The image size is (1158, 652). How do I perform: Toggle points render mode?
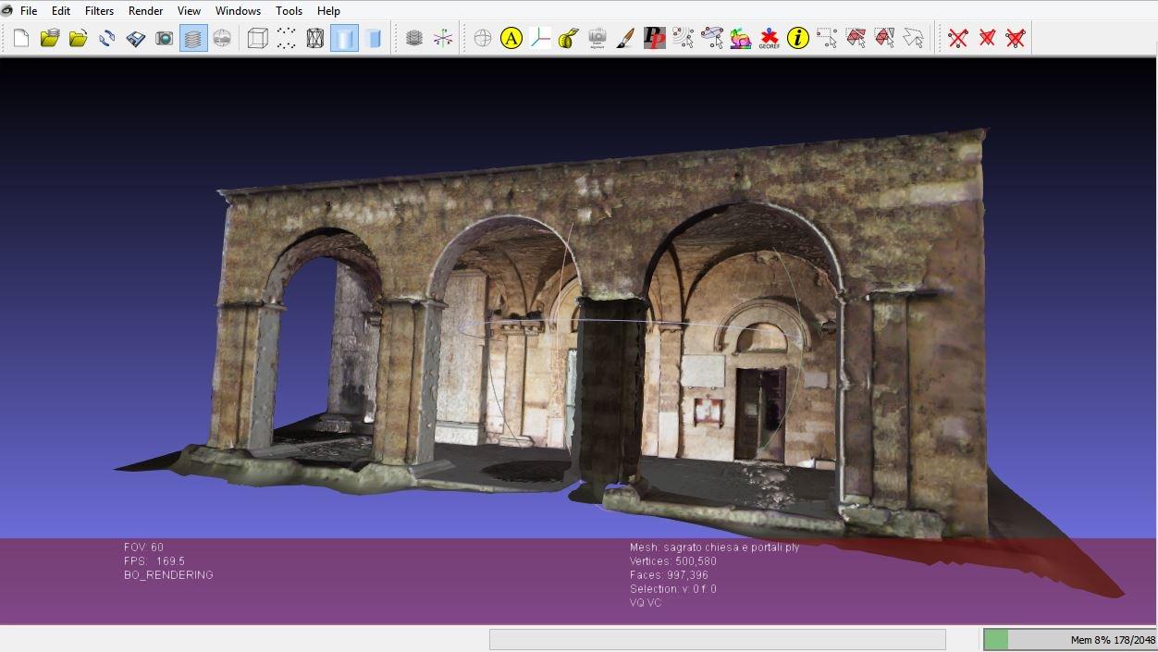(x=287, y=38)
